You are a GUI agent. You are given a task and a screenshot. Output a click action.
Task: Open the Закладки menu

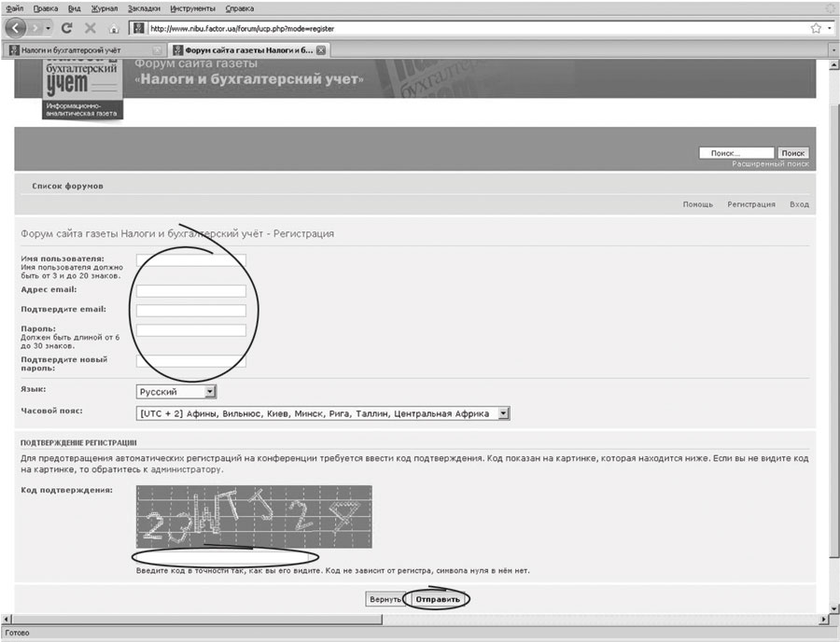[x=144, y=8]
